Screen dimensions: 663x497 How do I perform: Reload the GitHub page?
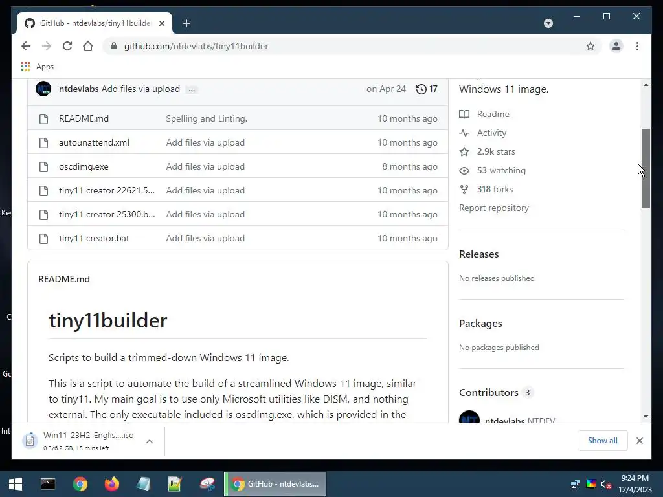click(67, 46)
